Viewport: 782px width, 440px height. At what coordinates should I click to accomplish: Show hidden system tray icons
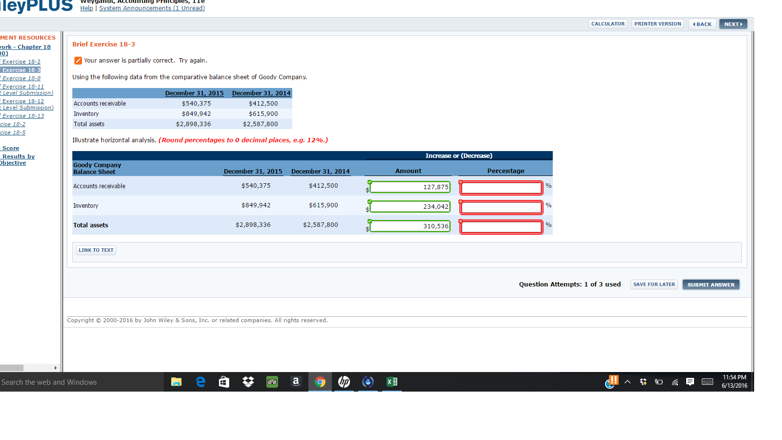coord(628,382)
